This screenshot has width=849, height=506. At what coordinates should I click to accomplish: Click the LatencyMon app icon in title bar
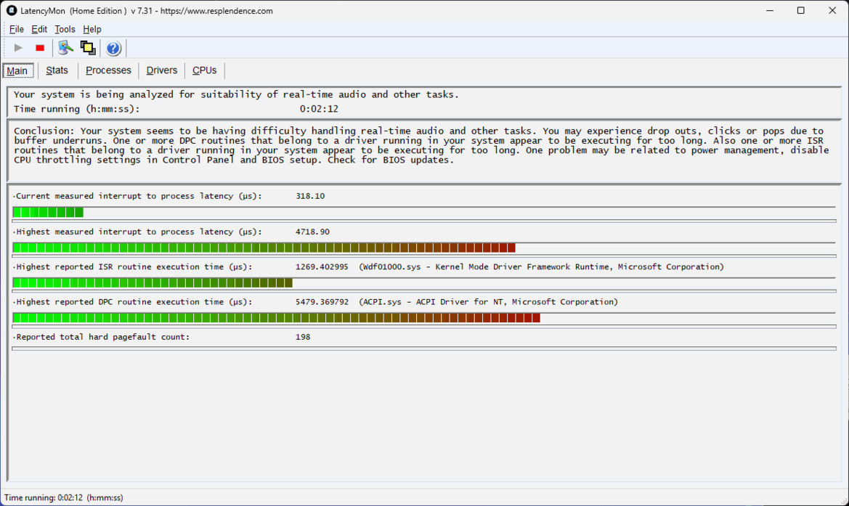[12, 11]
